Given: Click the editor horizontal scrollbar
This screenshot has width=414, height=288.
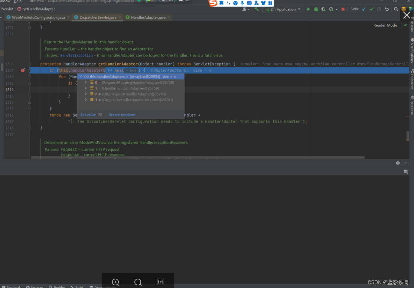Looking at the screenshot, I should point(198,157).
